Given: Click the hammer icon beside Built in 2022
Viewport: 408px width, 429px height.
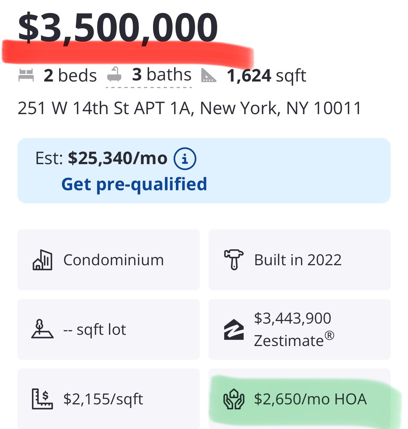Looking at the screenshot, I should [234, 259].
